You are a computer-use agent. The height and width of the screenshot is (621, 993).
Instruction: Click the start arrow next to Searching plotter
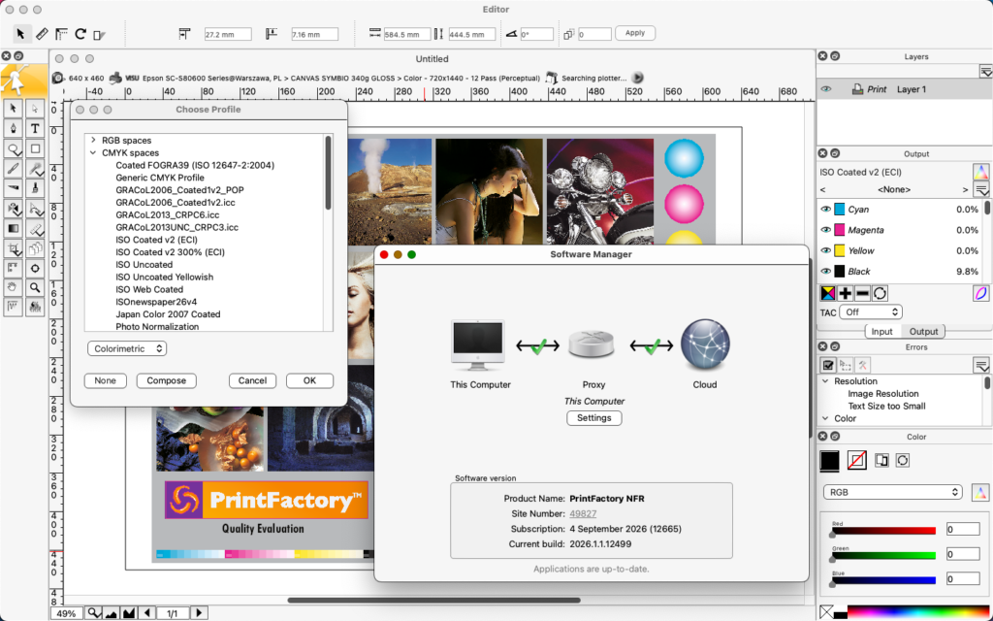(x=638, y=78)
